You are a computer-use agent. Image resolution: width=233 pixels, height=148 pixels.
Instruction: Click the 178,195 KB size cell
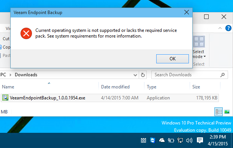click(x=207, y=98)
